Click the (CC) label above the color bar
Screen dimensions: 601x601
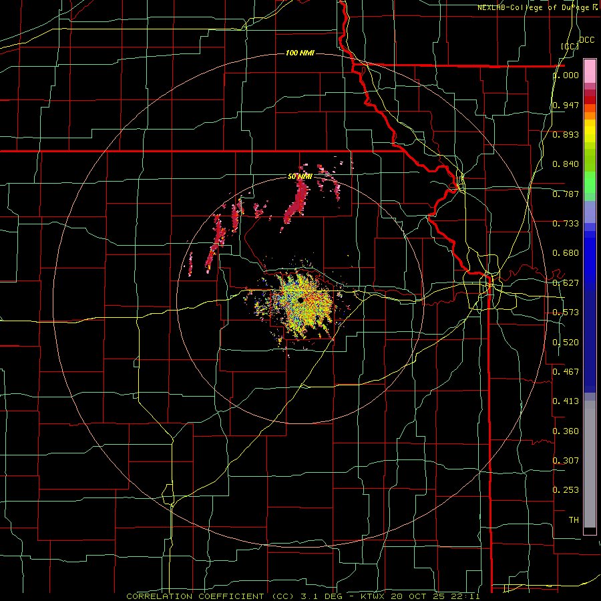point(570,46)
